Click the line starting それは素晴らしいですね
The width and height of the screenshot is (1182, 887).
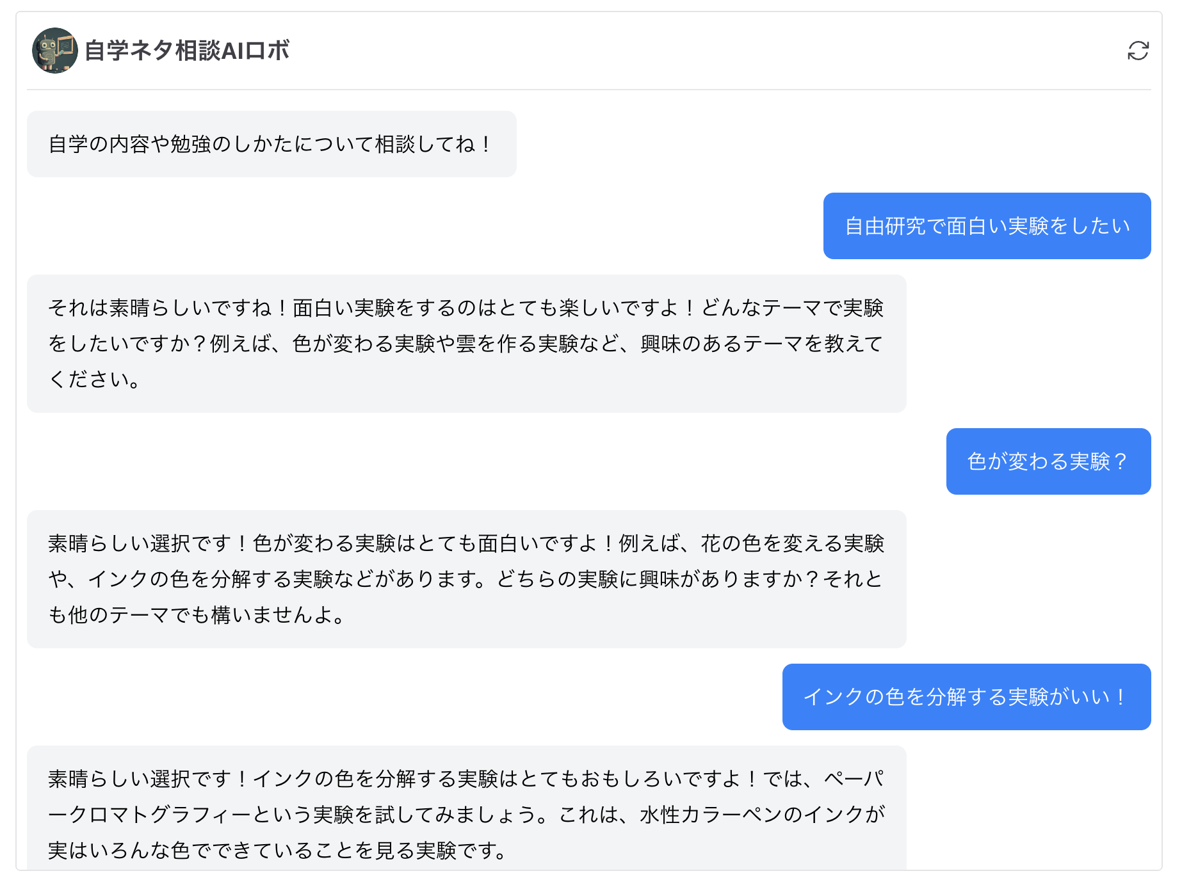point(466,308)
